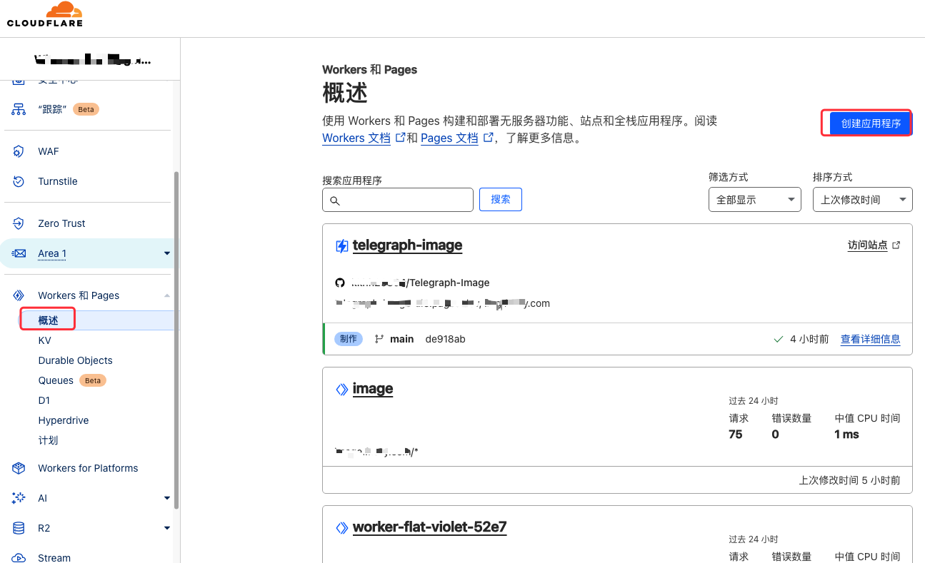Click the sidebar vertical scrollbar
925x563 pixels.
(x=176, y=339)
